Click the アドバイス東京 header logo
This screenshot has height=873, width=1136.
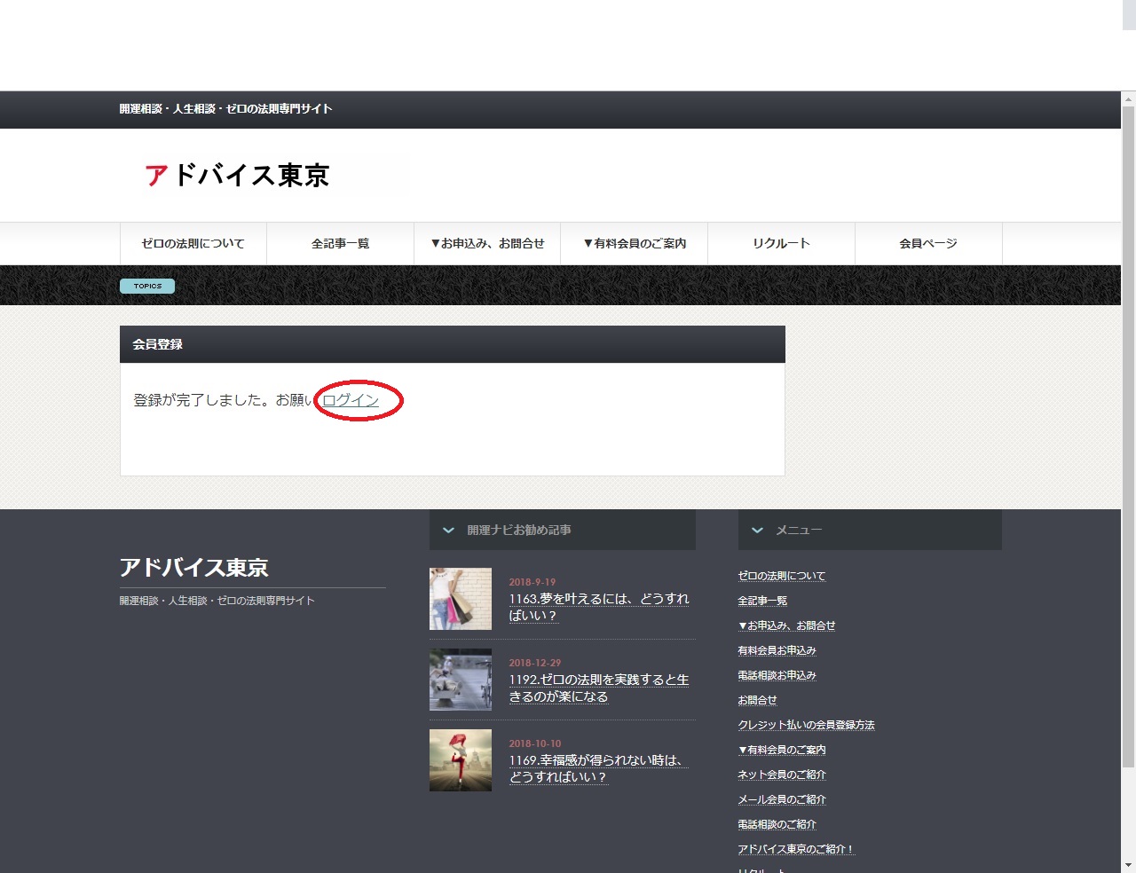coord(237,176)
